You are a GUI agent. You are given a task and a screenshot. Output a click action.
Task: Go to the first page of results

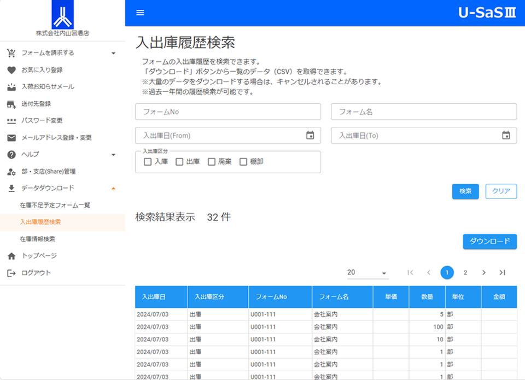410,272
